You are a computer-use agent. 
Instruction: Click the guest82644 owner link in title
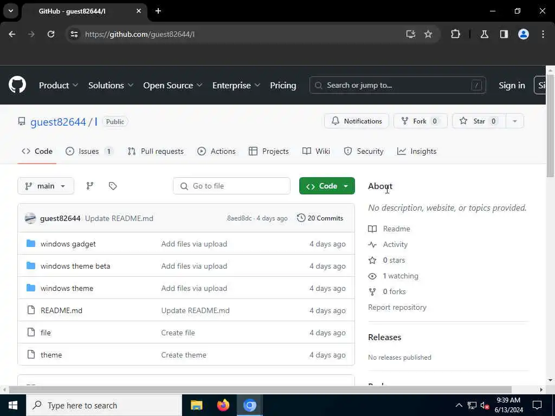point(58,122)
